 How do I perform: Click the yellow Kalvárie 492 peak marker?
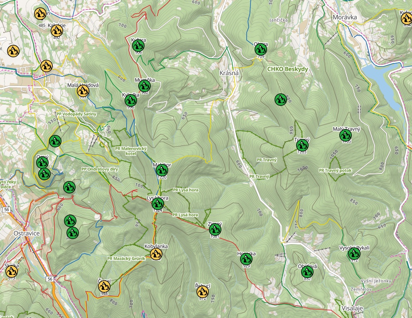click(x=57, y=31)
